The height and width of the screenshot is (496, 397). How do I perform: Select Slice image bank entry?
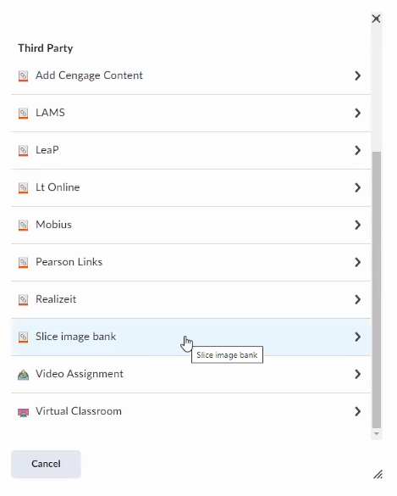tap(190, 337)
